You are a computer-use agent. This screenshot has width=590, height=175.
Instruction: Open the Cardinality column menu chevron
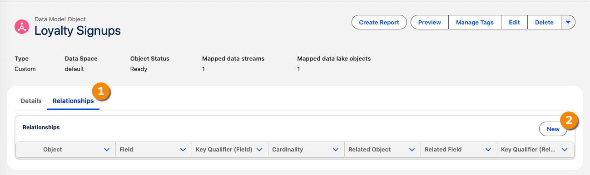[336, 149]
